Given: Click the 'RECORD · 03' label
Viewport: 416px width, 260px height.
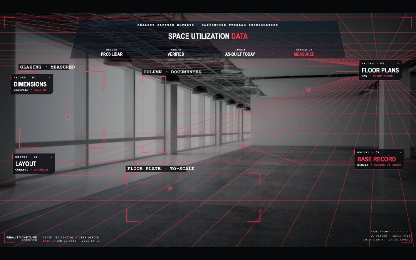Looking at the screenshot, I should coord(373,64).
